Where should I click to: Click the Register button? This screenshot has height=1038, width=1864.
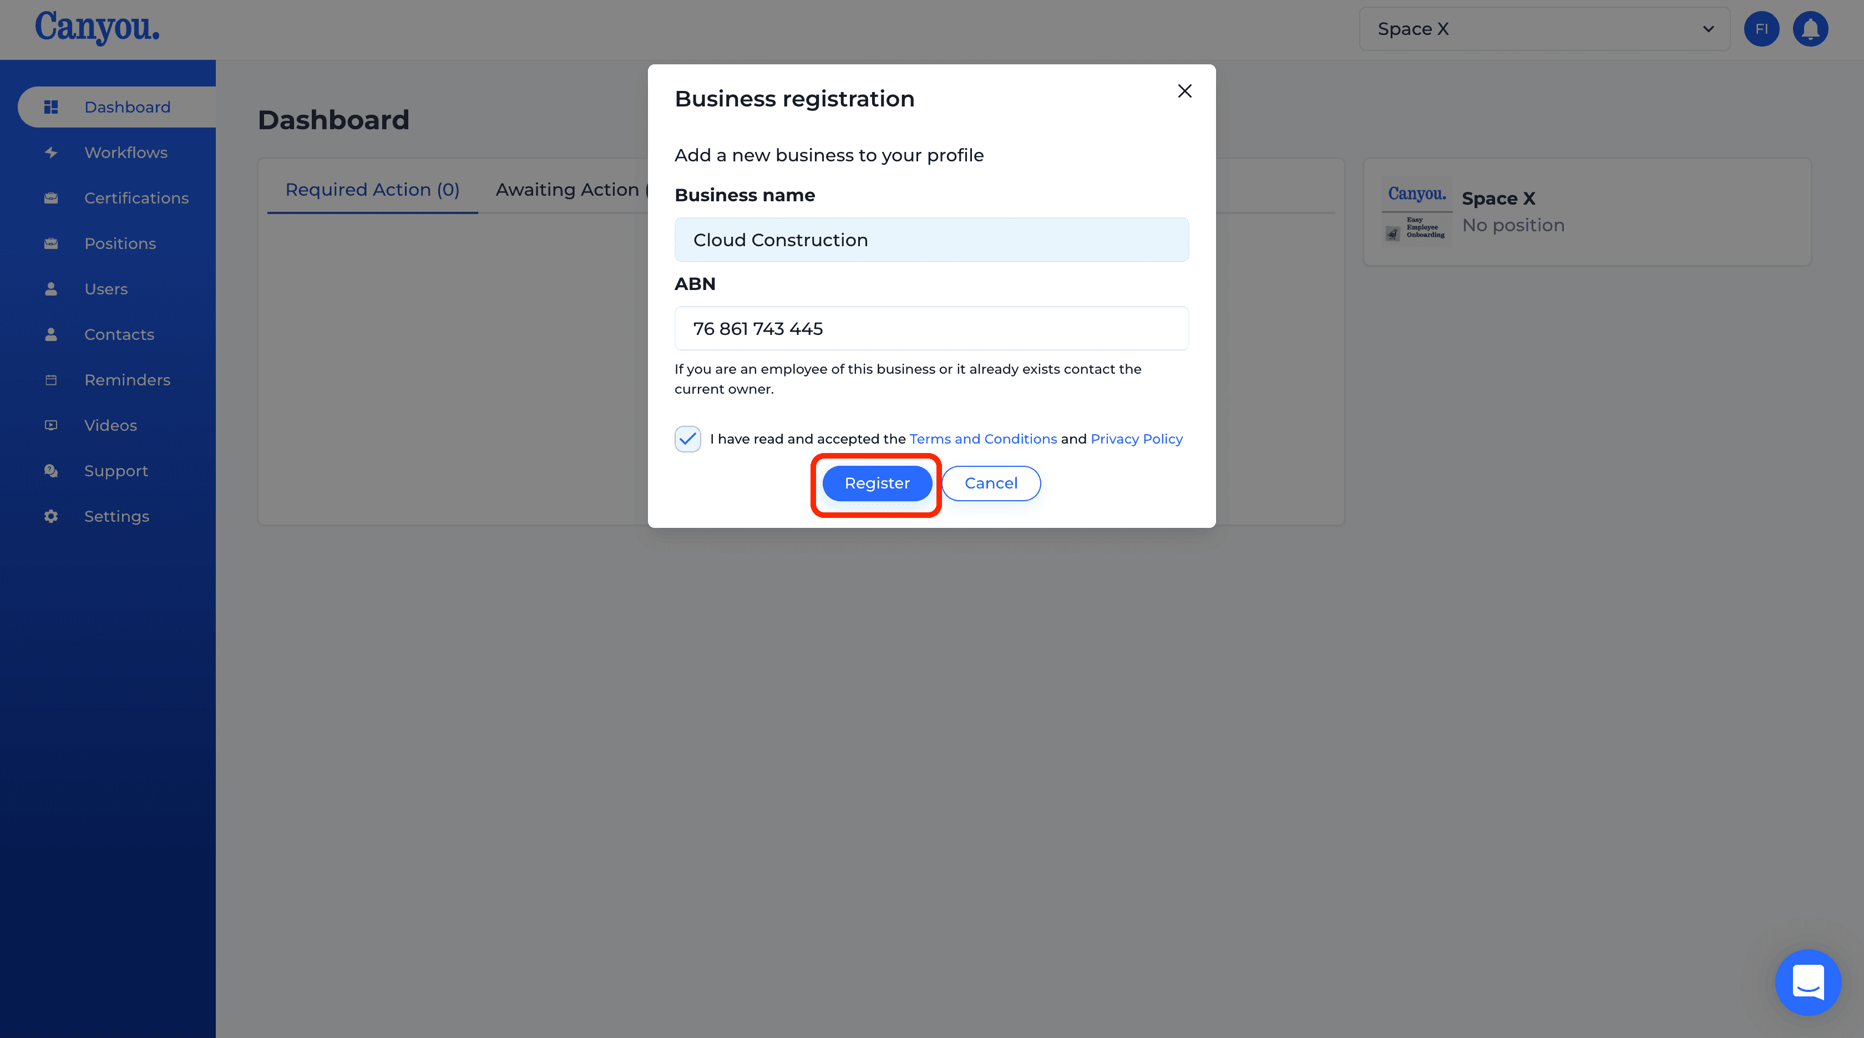(x=877, y=483)
